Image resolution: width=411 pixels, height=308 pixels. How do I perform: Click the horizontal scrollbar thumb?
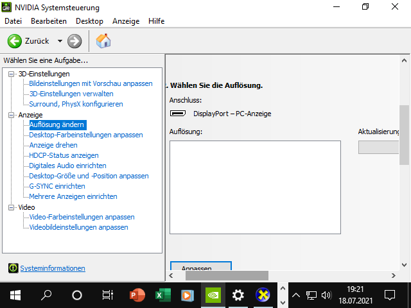click(x=227, y=275)
